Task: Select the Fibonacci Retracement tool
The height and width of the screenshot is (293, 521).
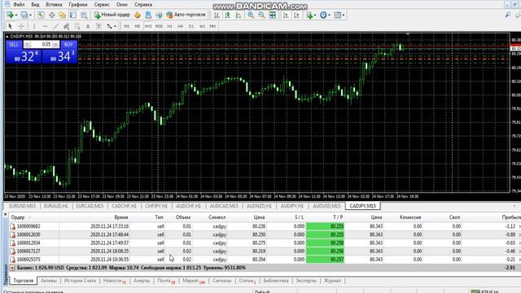Action: click(x=77, y=26)
